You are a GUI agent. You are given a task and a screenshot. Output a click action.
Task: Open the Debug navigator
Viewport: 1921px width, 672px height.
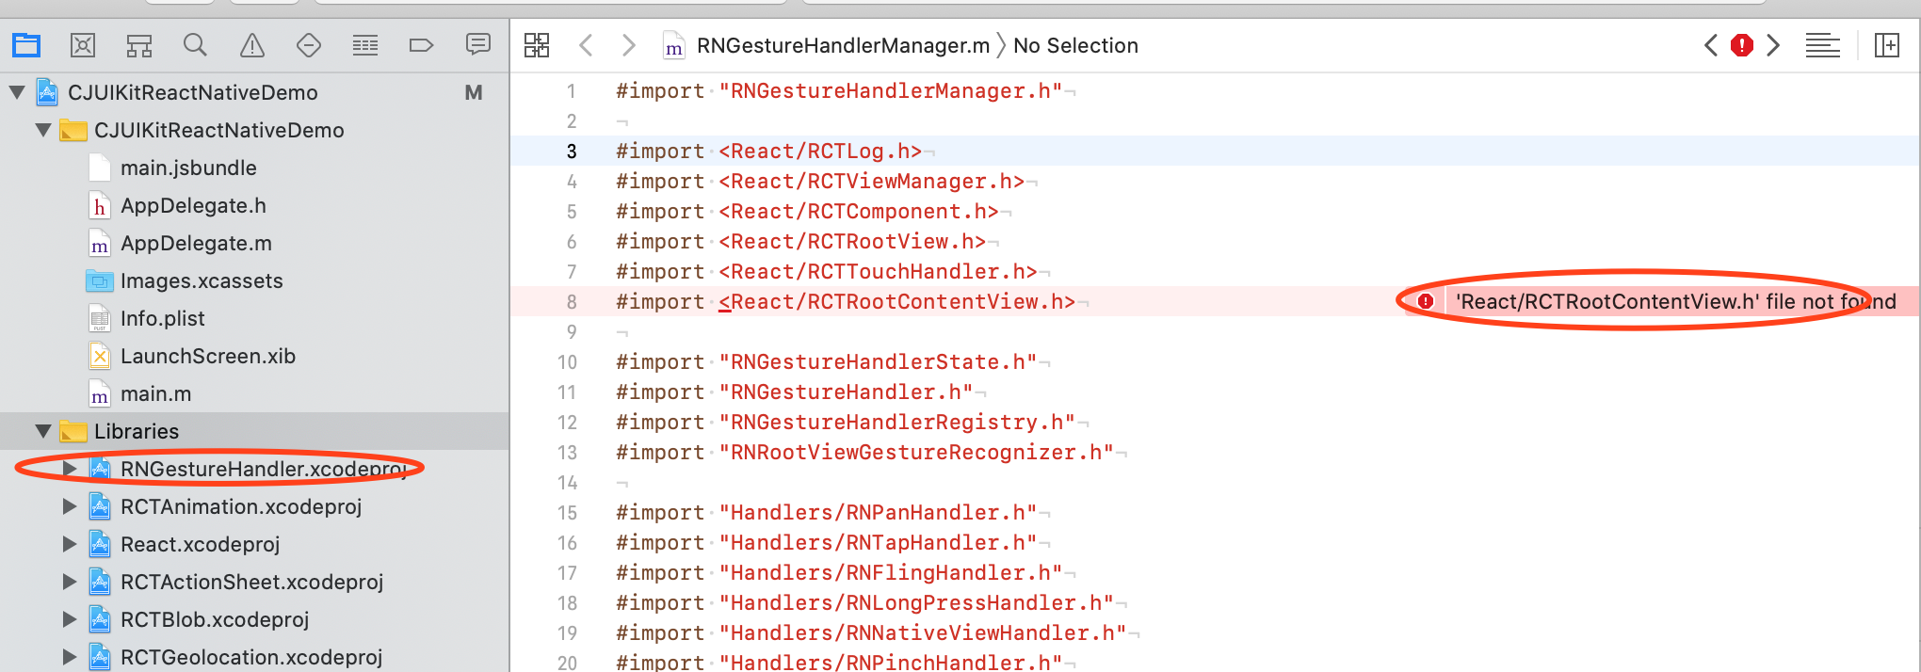pos(365,44)
